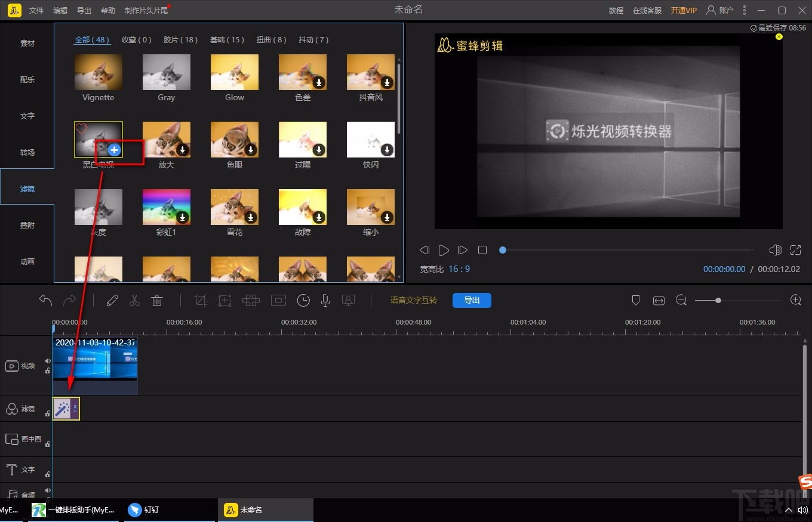Open the three-dot more options menu
The height and width of the screenshot is (522, 812).
click(x=744, y=10)
